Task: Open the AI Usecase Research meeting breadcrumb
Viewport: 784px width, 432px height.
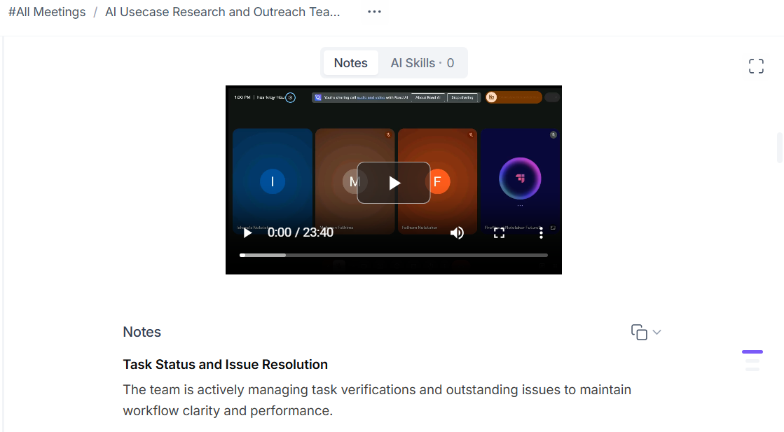Action: click(x=223, y=12)
